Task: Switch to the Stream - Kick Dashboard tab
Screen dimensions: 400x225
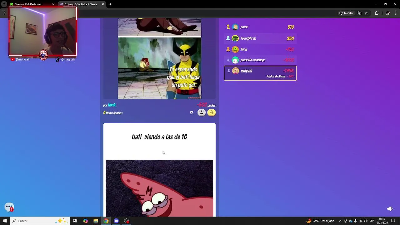Action: [x=28, y=4]
